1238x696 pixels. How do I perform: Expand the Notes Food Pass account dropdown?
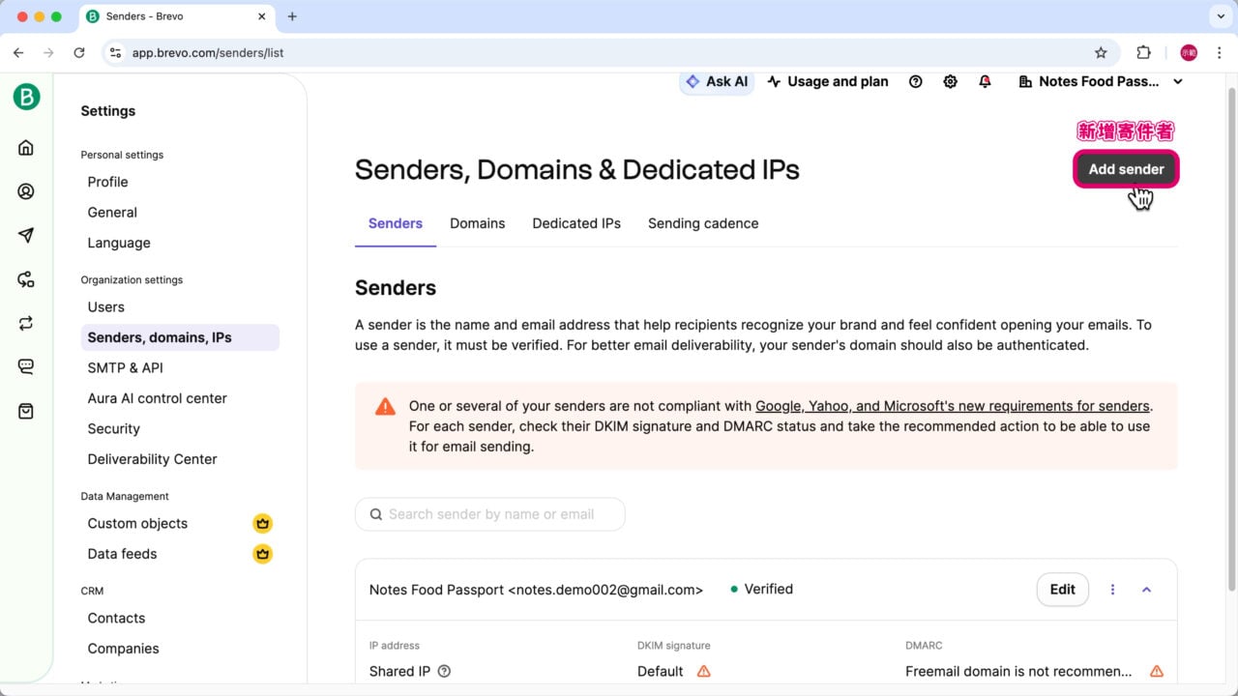point(1177,82)
